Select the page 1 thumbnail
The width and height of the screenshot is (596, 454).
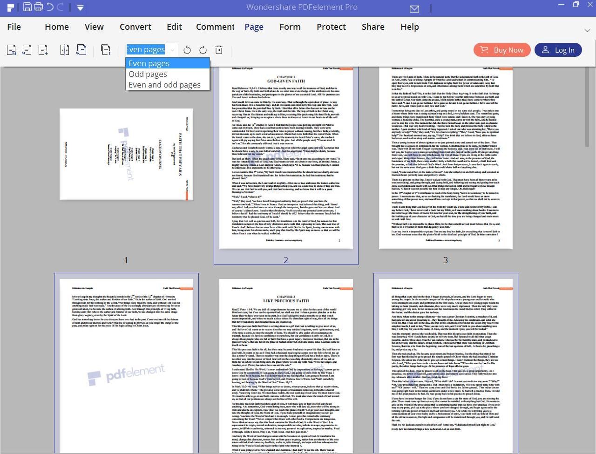coord(126,154)
